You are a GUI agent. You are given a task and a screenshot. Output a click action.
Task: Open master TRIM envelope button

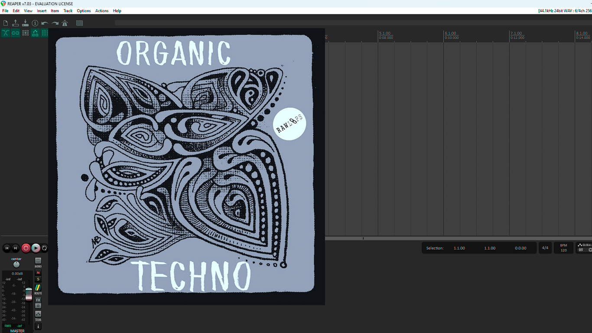[x=38, y=314]
